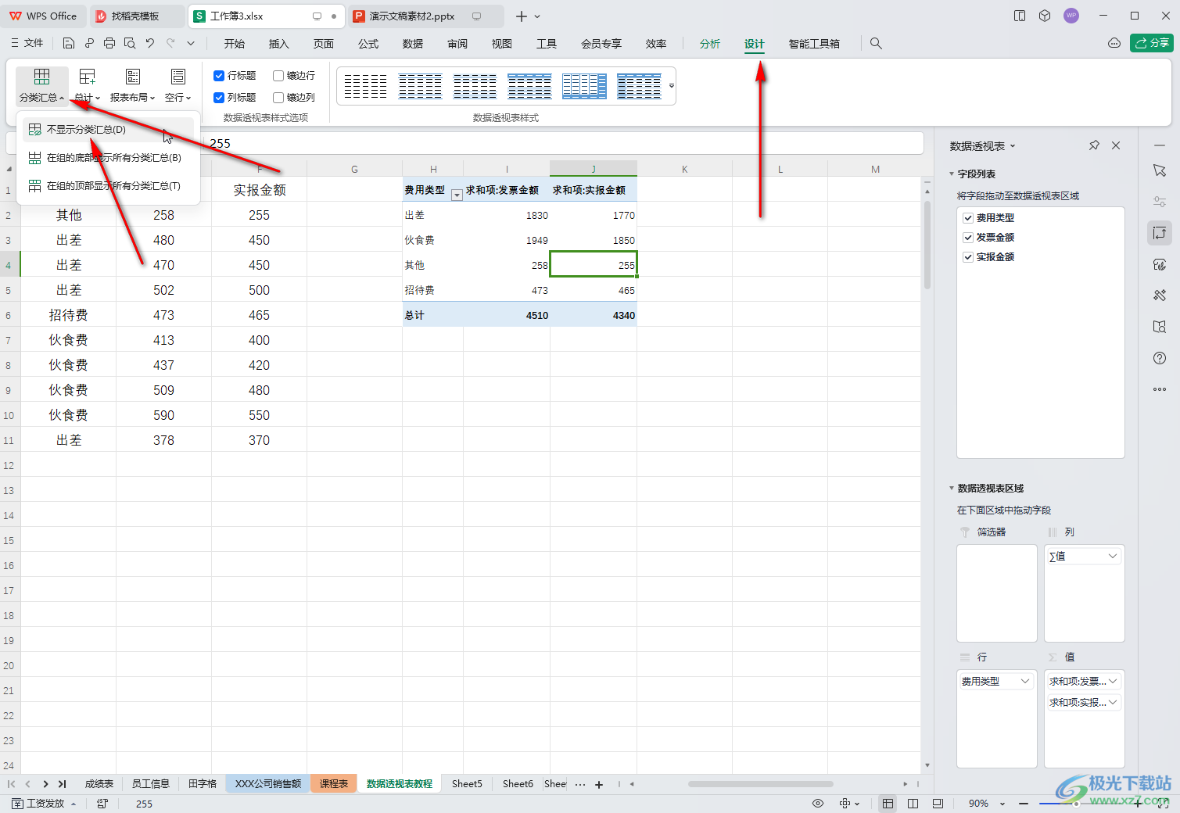Click the more options sidebar icon
This screenshot has width=1180, height=813.
point(1160,389)
